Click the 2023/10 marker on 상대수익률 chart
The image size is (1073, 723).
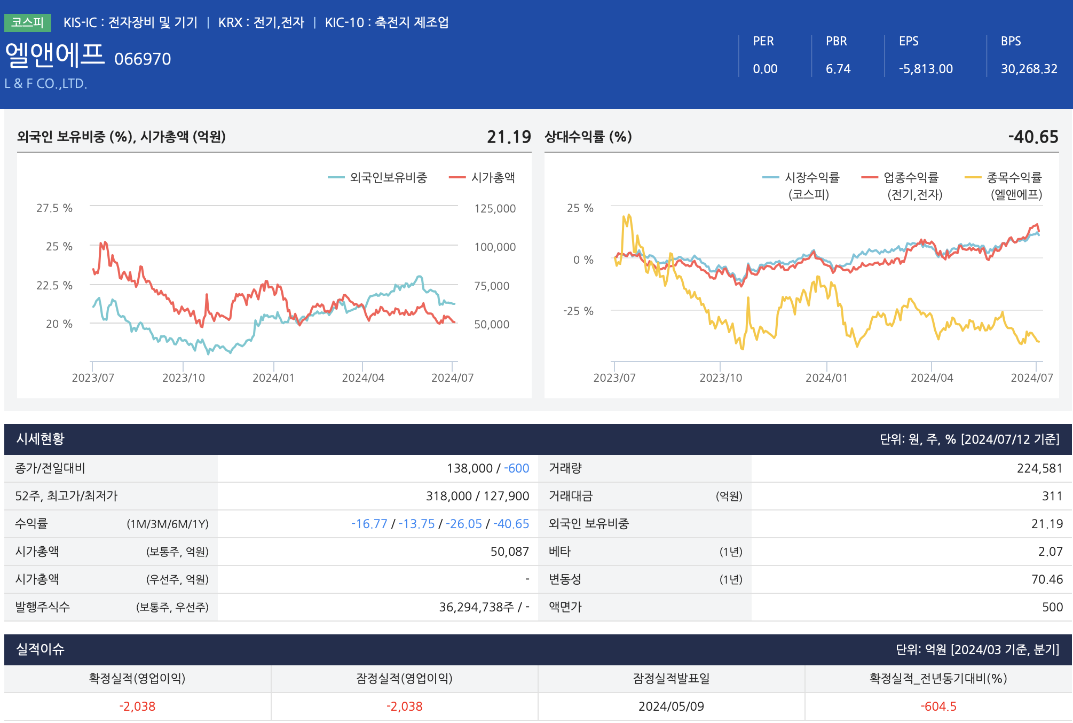tap(721, 378)
